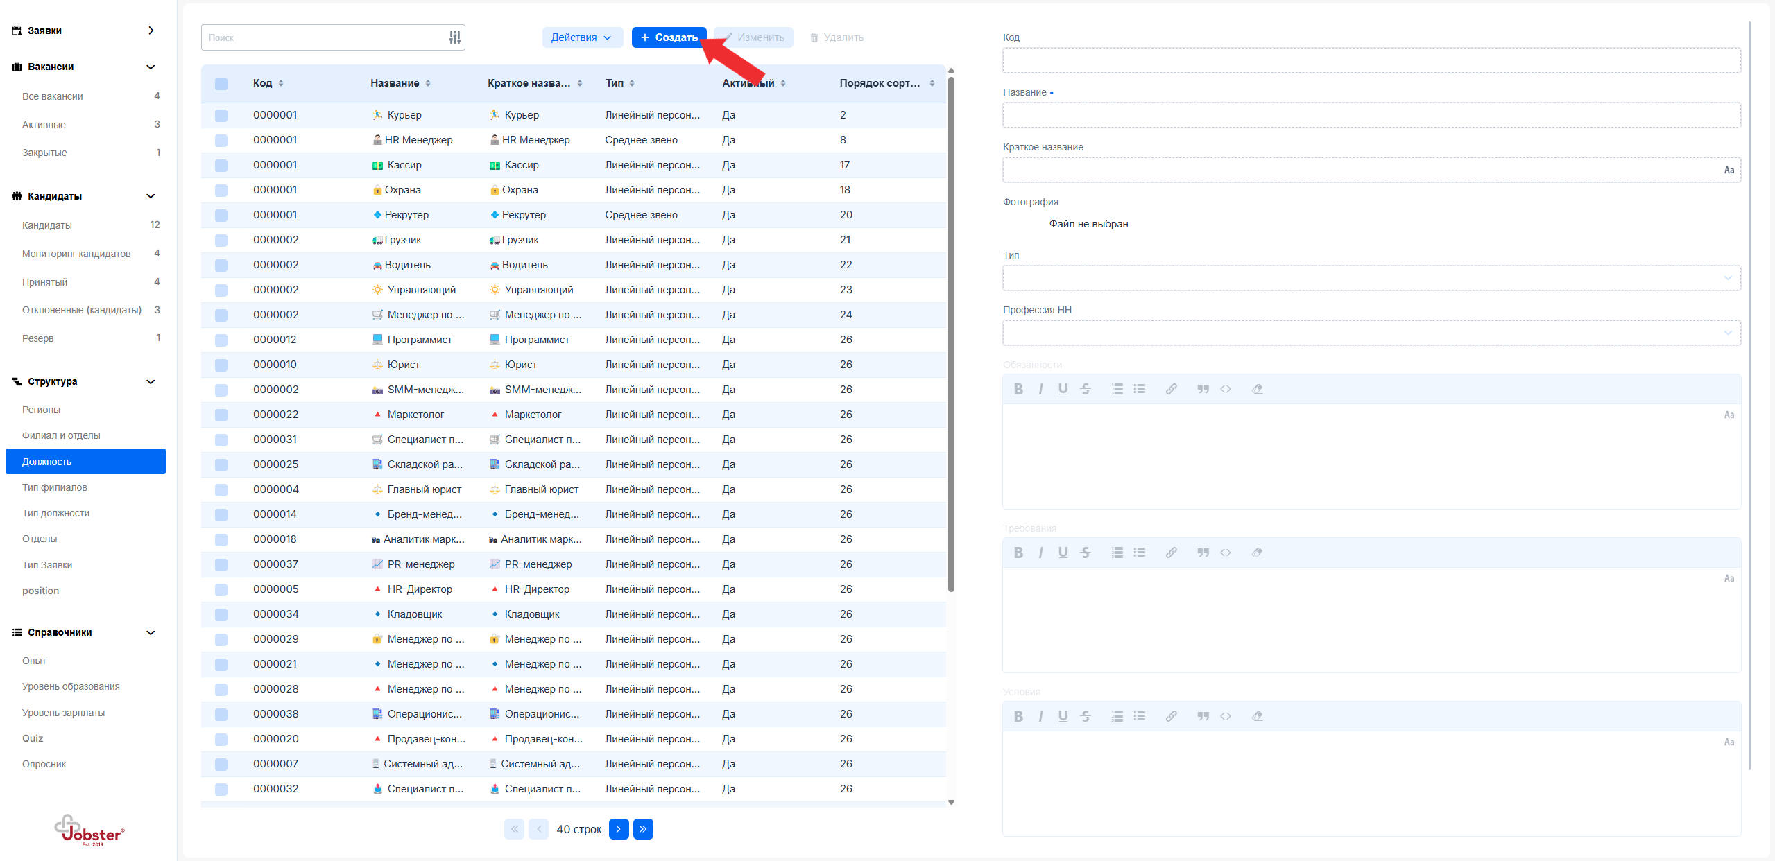The image size is (1775, 861).
Task: Click the link icon in the first editor toolbar
Action: (x=1171, y=389)
